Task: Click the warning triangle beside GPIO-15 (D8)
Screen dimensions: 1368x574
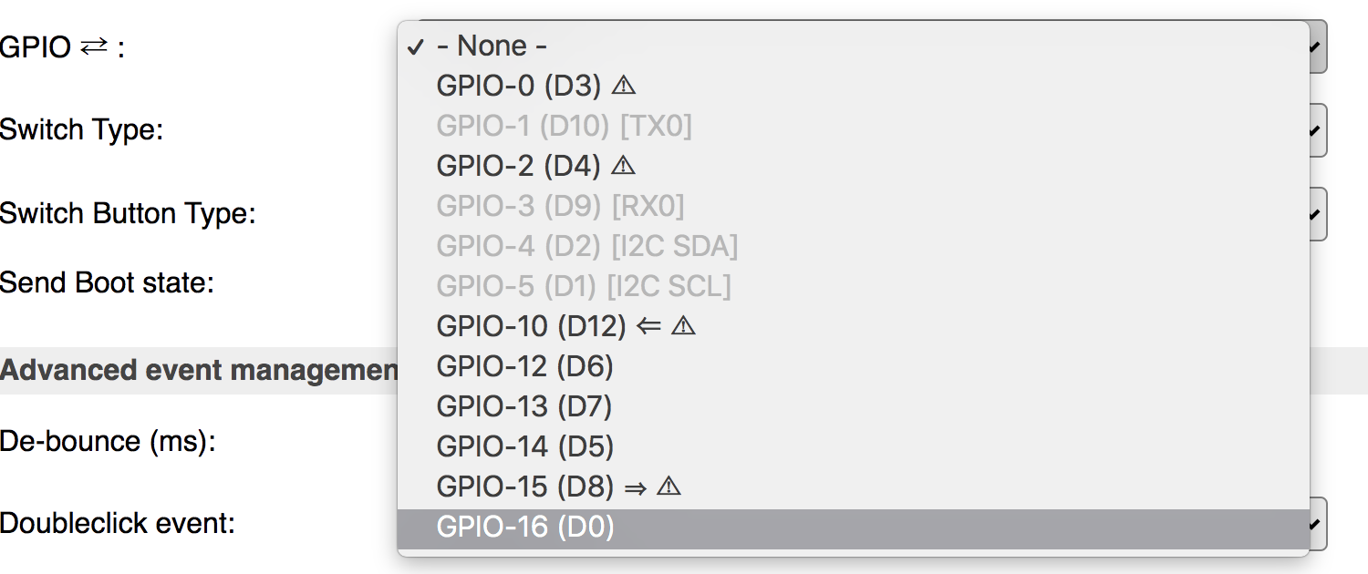Action: click(669, 487)
